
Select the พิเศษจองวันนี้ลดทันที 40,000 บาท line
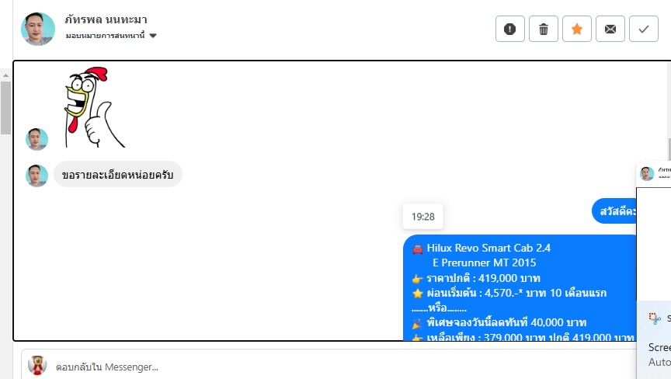(x=499, y=322)
